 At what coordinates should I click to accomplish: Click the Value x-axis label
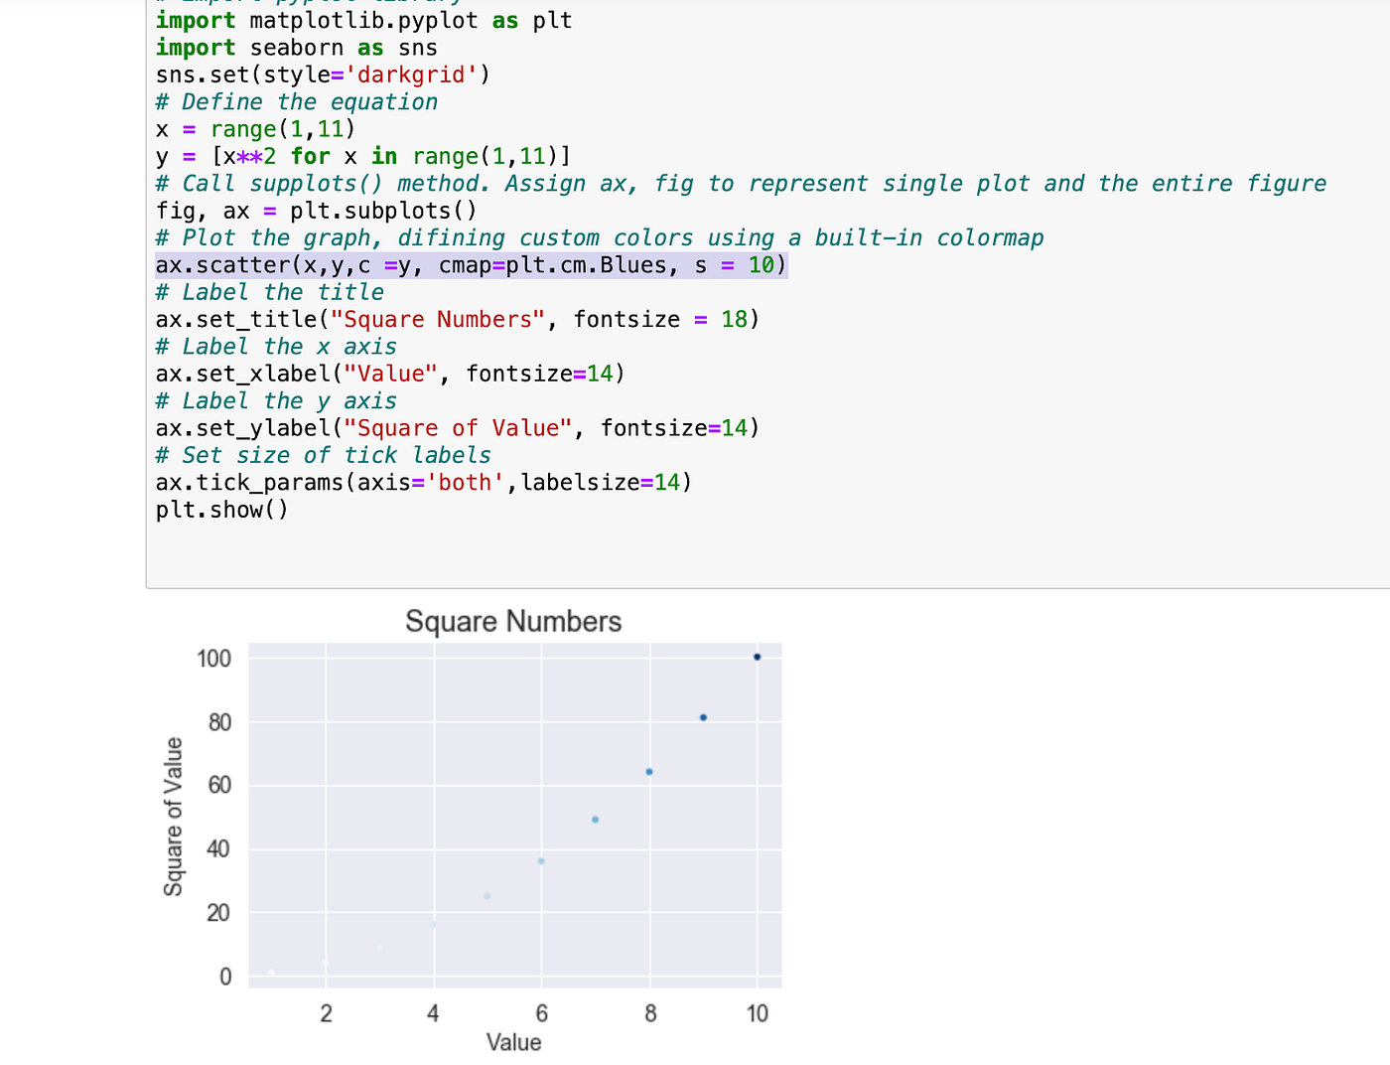point(513,1042)
